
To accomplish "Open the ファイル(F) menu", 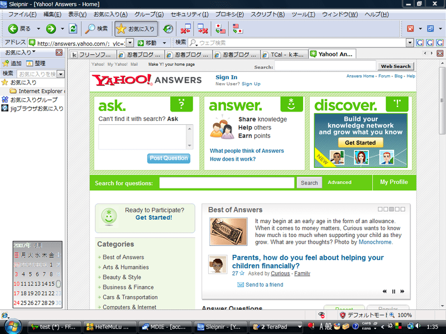I will click(x=22, y=14).
